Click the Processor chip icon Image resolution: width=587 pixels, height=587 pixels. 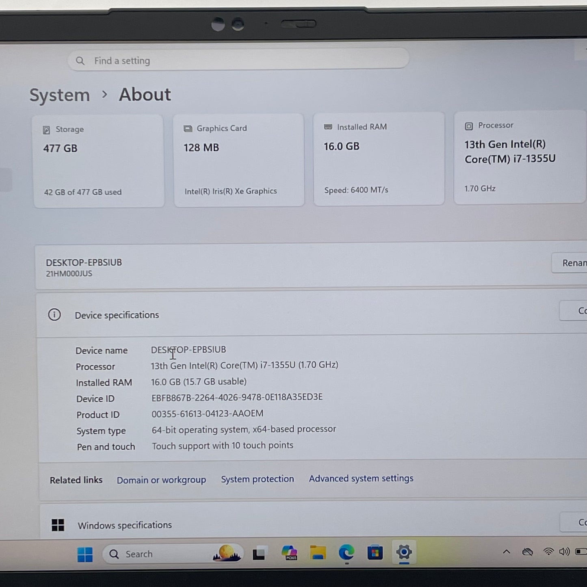469,126
